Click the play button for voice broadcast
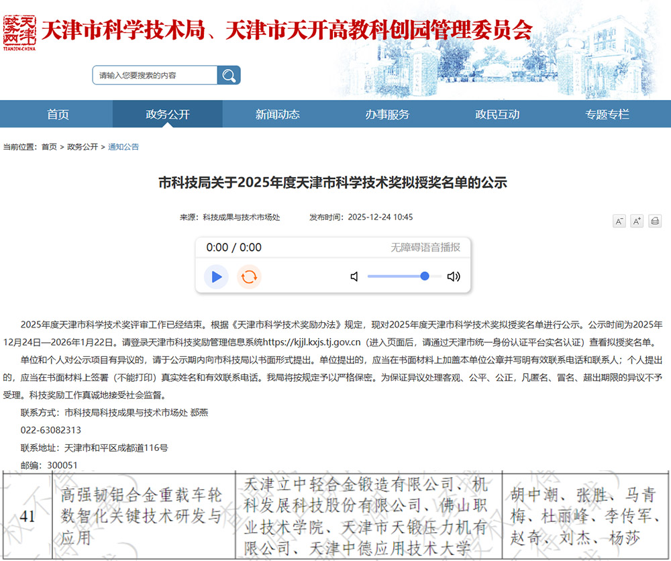The height and width of the screenshot is (561, 671). (216, 276)
